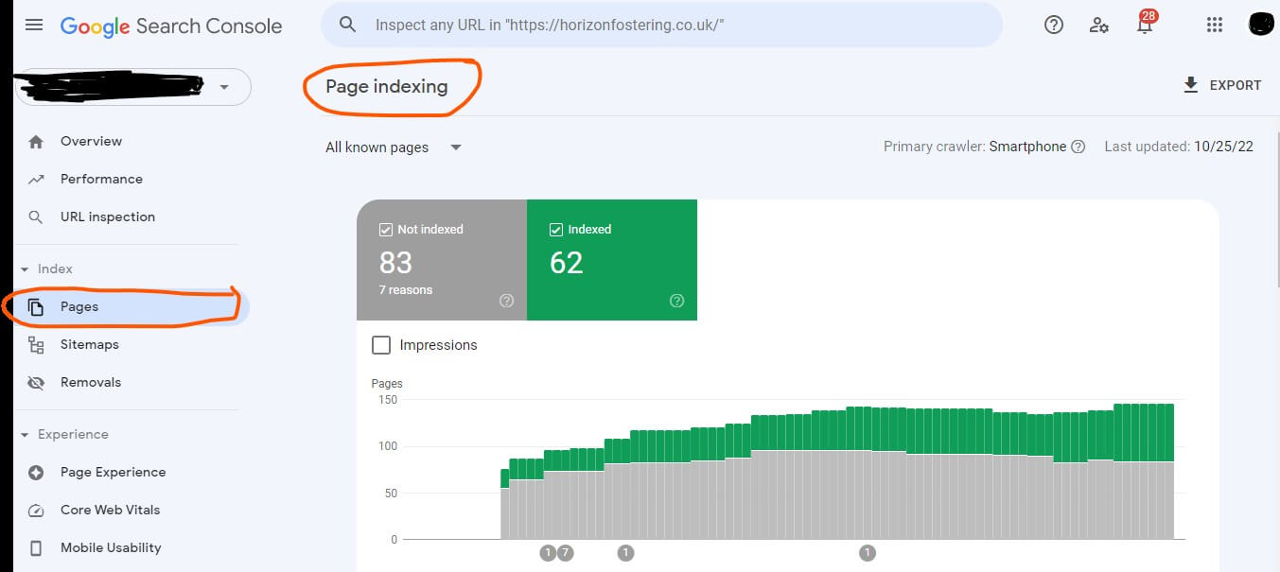Collapse the Experience section

pos(25,435)
